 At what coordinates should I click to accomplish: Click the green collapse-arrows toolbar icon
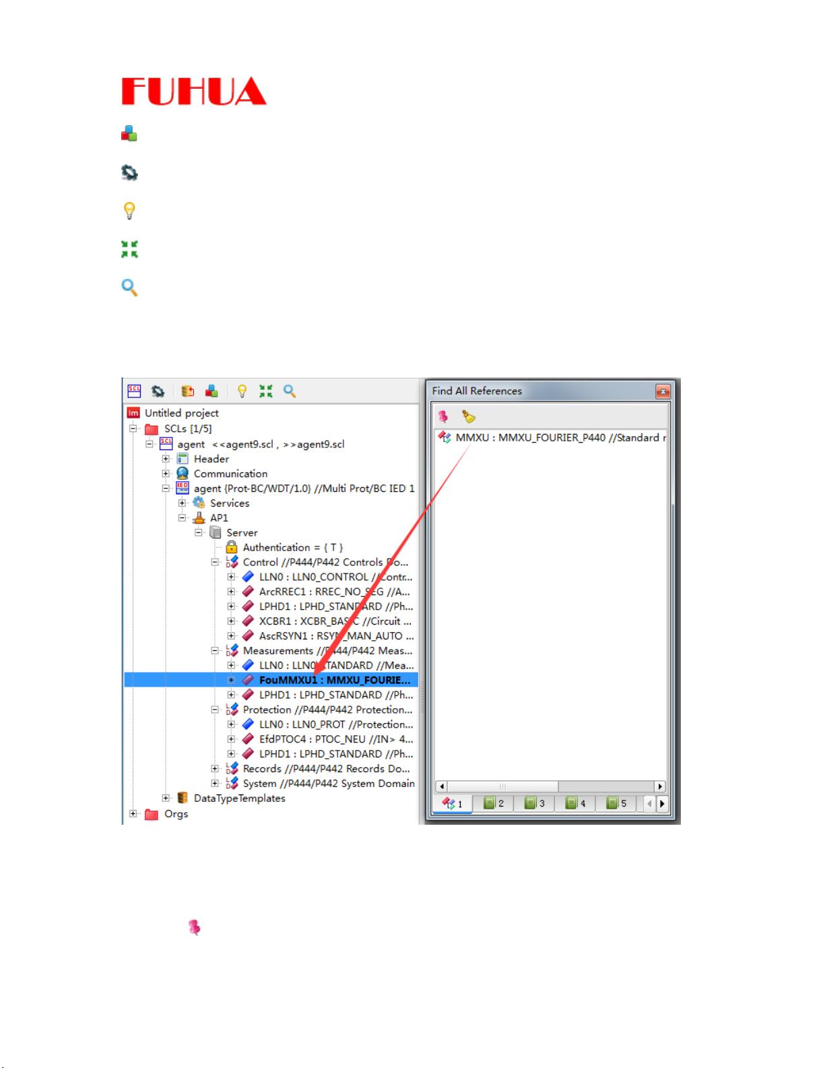click(x=266, y=391)
